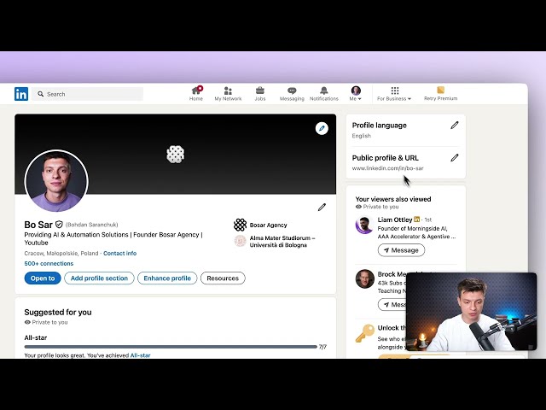546x410 pixels.
Task: Edit the cover banner pencil icon
Action: [322, 128]
